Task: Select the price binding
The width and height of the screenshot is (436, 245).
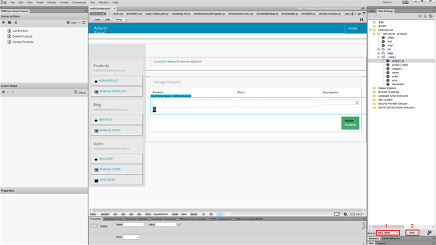Action: 394,81
